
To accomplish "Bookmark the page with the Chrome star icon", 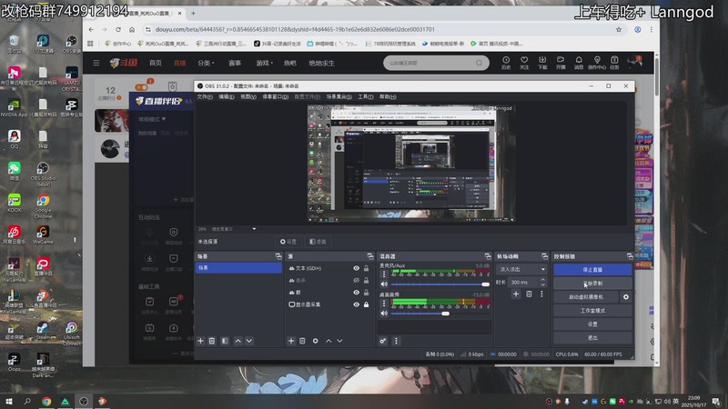I will [x=619, y=29].
